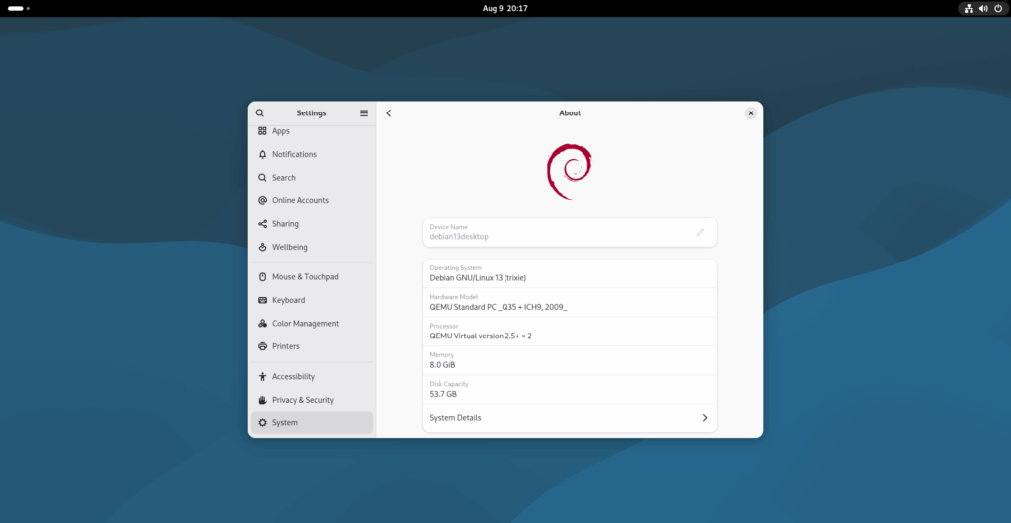The image size is (1011, 523).
Task: Open the Online Accounts panel
Action: click(311, 200)
